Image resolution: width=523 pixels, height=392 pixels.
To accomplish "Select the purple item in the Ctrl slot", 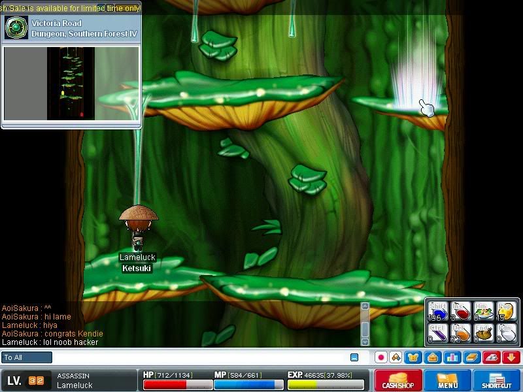I will click(x=437, y=333).
